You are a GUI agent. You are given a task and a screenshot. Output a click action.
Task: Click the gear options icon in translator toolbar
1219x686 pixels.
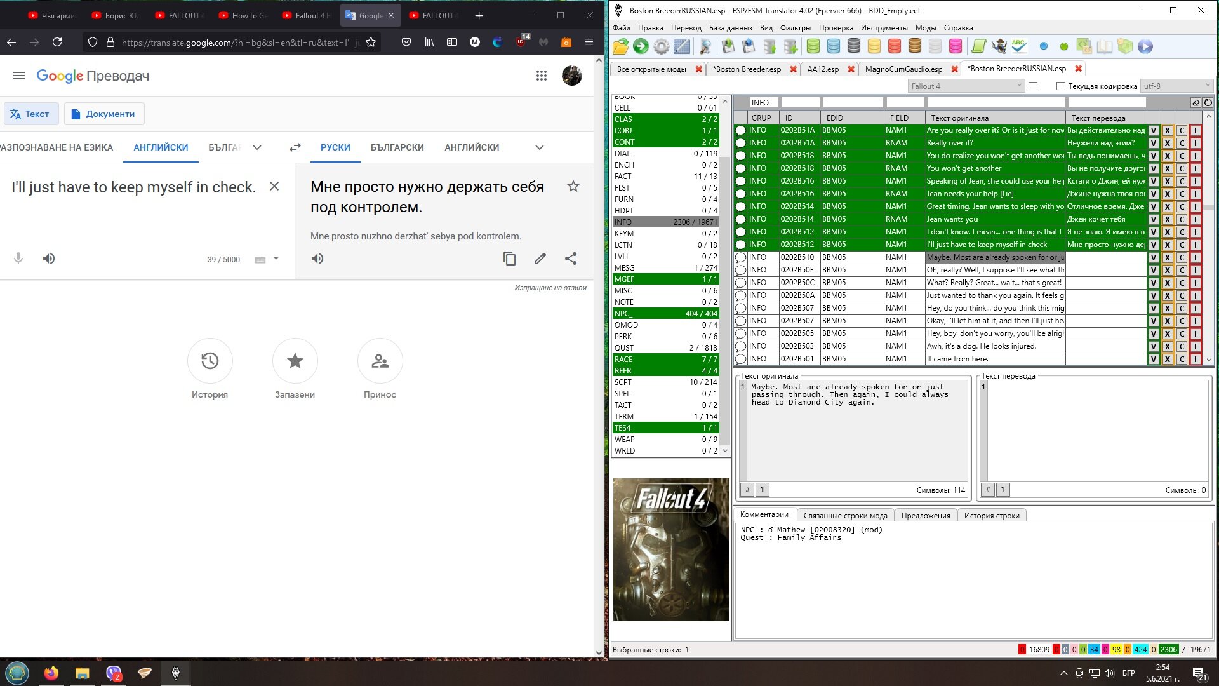click(x=662, y=46)
